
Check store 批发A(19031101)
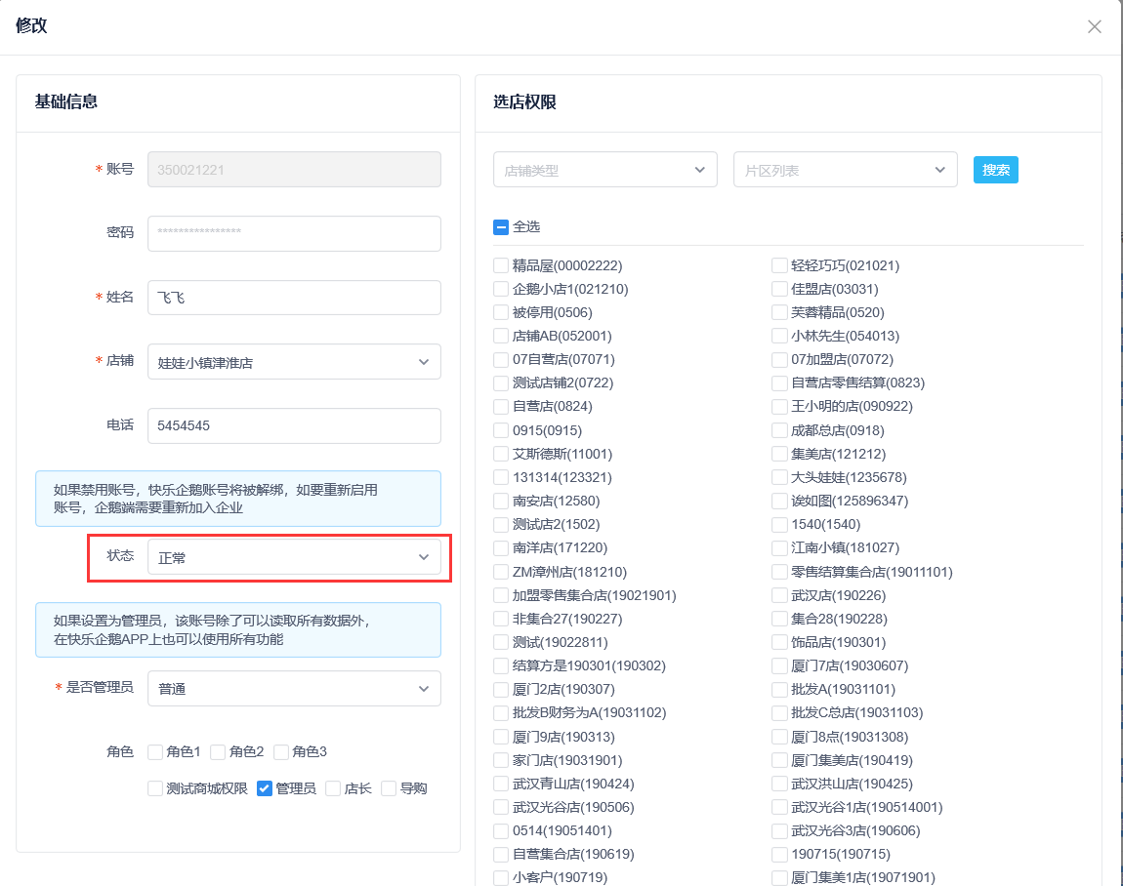[779, 689]
